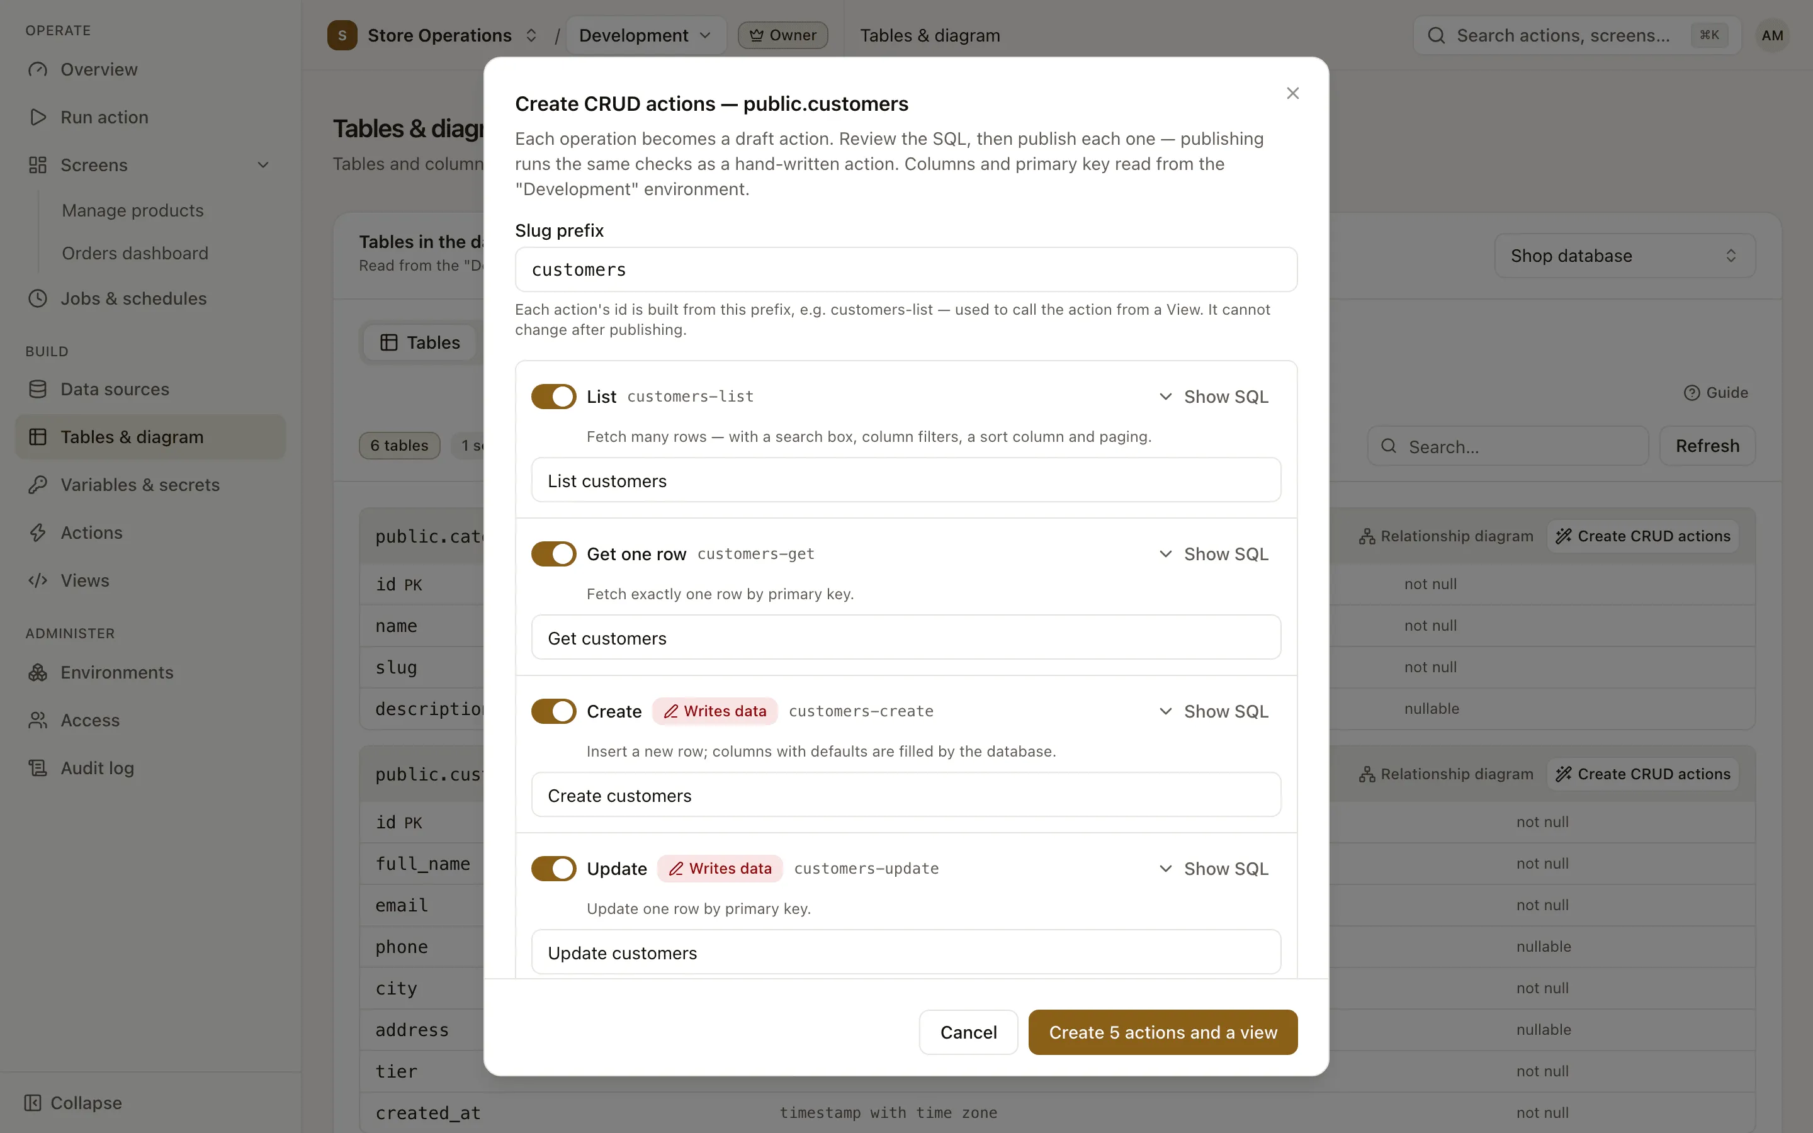The width and height of the screenshot is (1813, 1133).
Task: Click the Jobs & schedules clock icon
Action: point(38,298)
